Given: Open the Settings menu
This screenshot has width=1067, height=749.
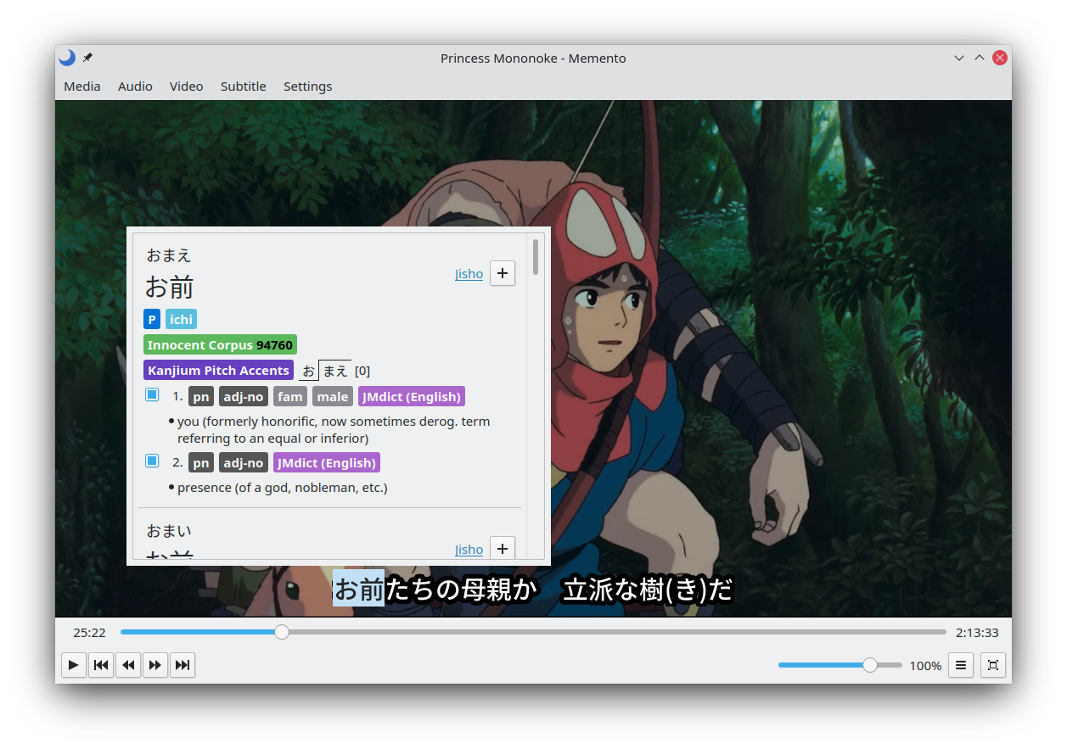Looking at the screenshot, I should [307, 87].
